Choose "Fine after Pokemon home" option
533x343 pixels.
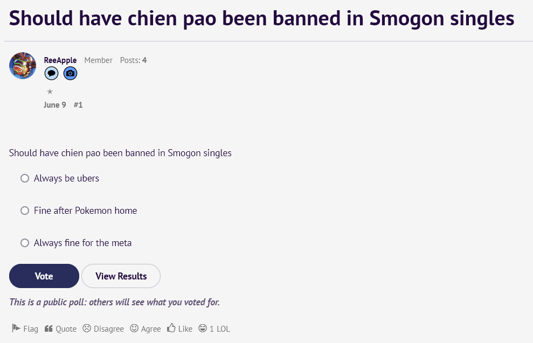click(25, 211)
